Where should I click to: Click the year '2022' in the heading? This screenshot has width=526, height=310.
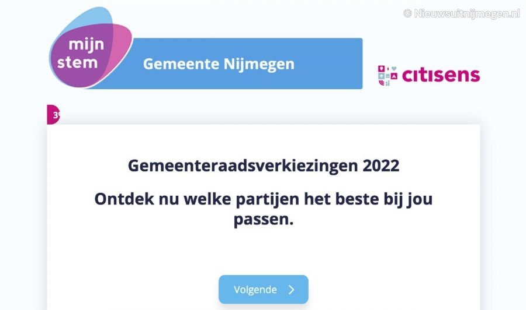(x=380, y=165)
